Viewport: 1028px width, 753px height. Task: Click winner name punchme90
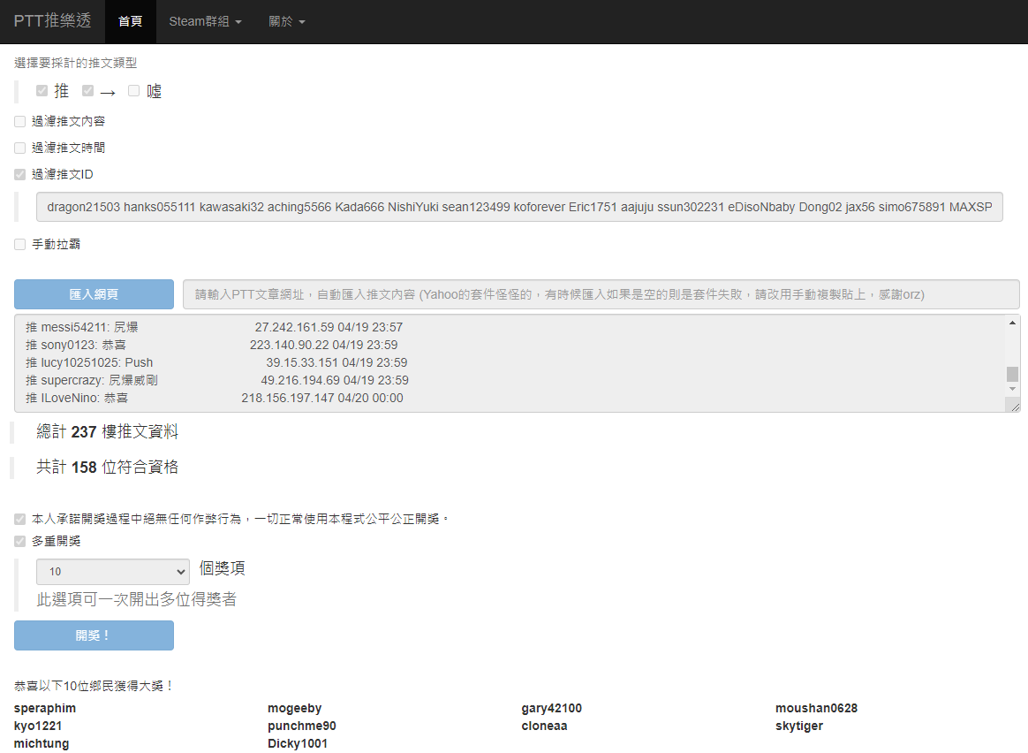click(301, 726)
